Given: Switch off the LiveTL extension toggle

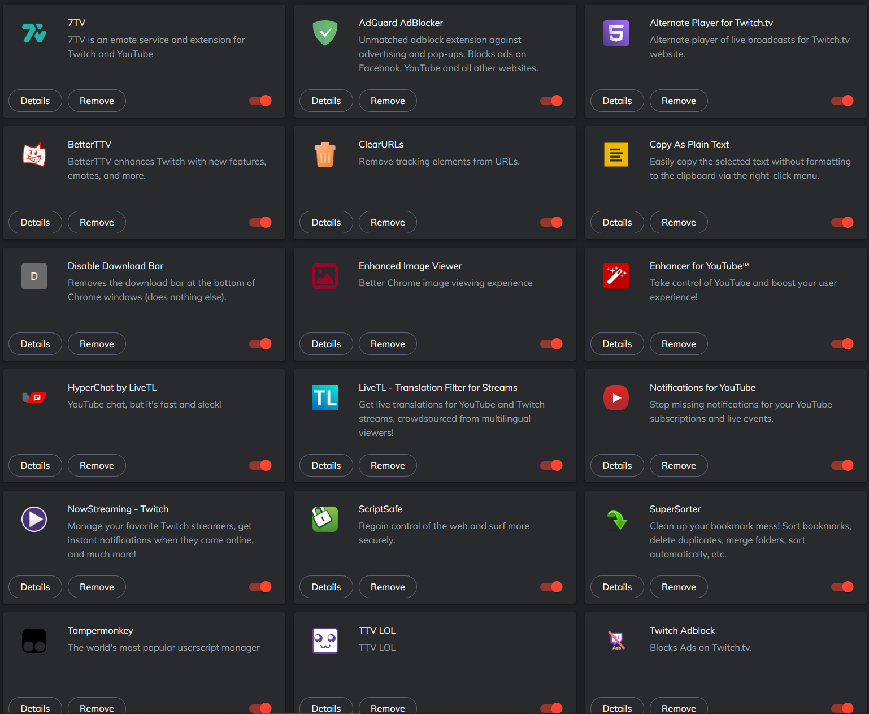Looking at the screenshot, I should pyautogui.click(x=551, y=465).
